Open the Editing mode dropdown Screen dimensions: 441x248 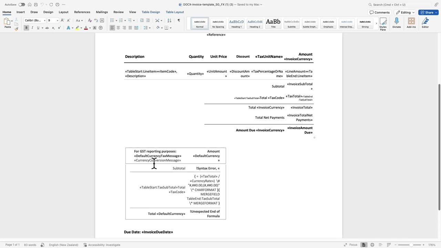pos(406,12)
